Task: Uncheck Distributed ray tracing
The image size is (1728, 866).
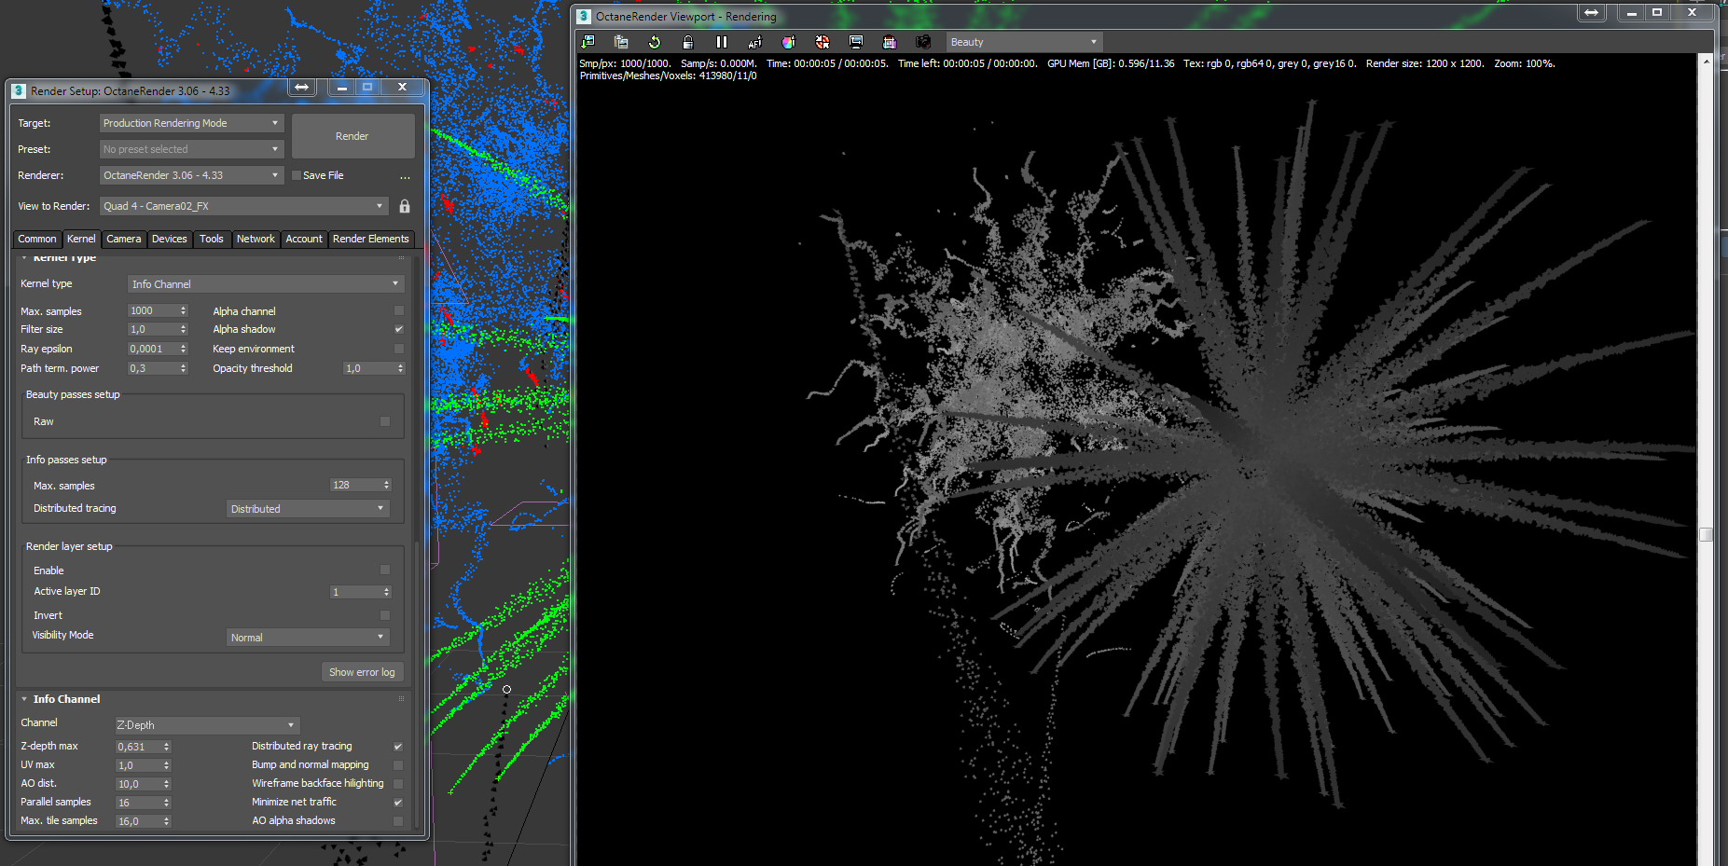Action: point(398,746)
